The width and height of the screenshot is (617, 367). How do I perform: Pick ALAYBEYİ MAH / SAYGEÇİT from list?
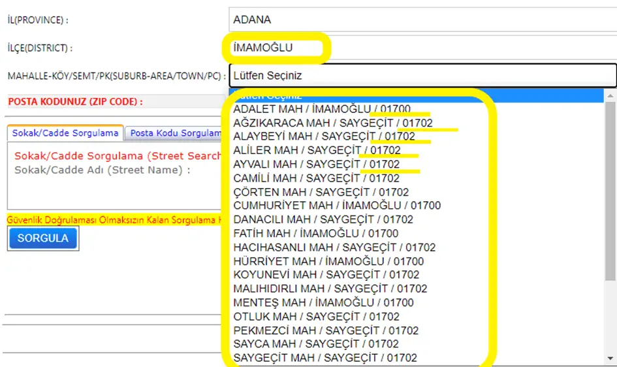point(324,136)
